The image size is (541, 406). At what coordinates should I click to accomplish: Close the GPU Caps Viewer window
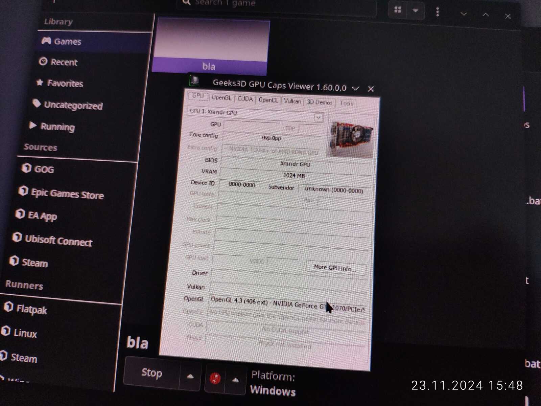(x=371, y=89)
